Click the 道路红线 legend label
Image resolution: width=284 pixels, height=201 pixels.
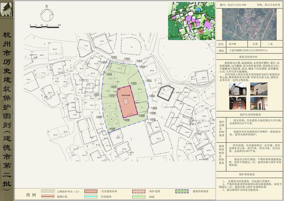point(62,197)
